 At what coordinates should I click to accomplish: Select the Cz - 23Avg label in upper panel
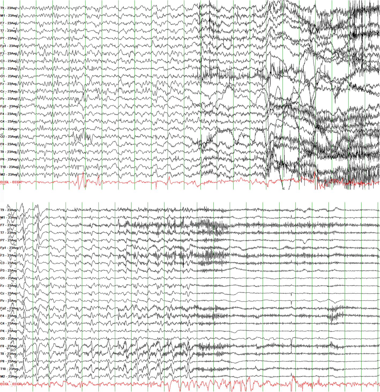click(x=9, y=91)
